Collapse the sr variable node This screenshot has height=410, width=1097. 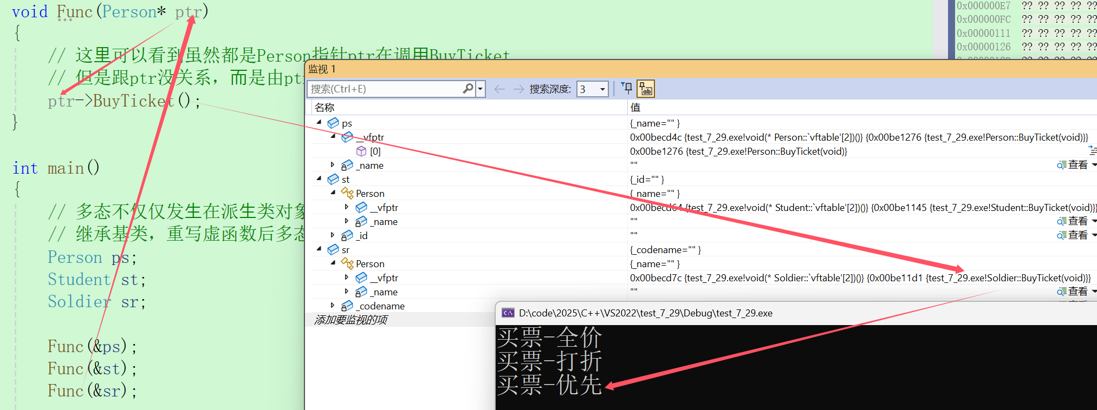click(x=319, y=249)
